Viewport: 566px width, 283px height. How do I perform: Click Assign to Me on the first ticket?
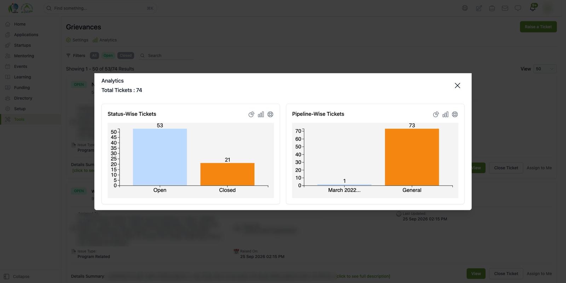pyautogui.click(x=539, y=168)
